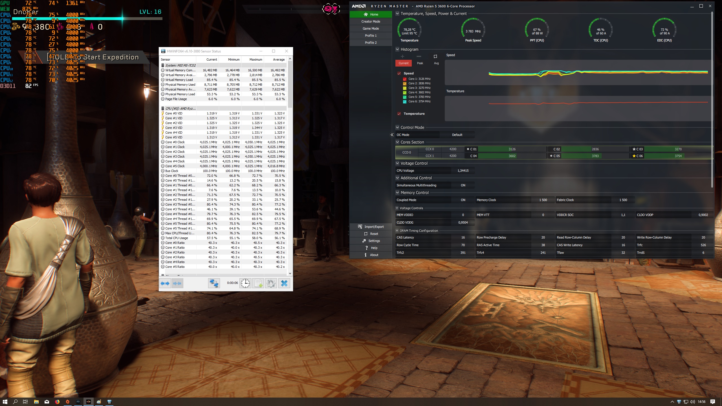Collapse the Memory Control section
This screenshot has width=722, height=406.
(397, 192)
